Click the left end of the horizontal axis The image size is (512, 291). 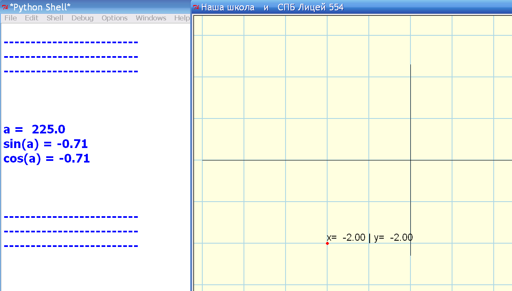(204, 160)
